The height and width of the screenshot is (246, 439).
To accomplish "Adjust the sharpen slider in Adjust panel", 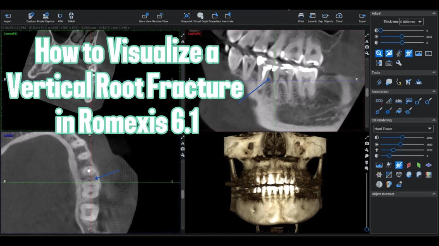I will pyautogui.click(x=402, y=43).
